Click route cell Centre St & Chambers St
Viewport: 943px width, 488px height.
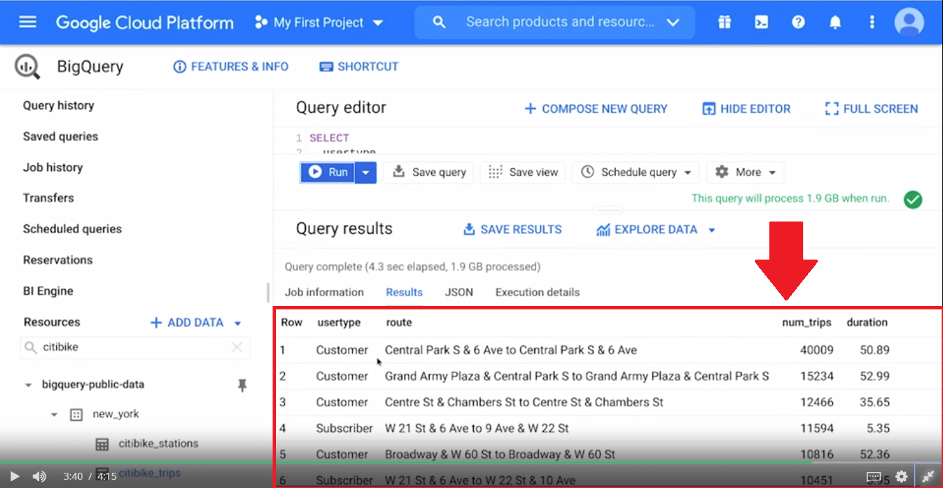point(524,402)
